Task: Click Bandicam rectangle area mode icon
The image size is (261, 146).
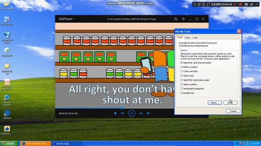Action: [x=208, y=4]
